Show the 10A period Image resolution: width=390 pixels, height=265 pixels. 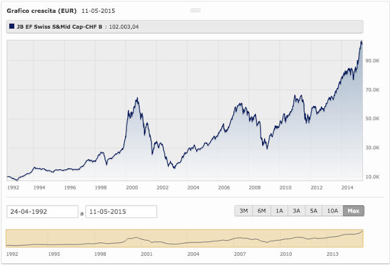[x=332, y=211]
